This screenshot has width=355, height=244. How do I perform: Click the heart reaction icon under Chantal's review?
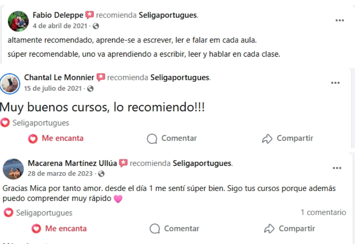[x=5, y=123]
